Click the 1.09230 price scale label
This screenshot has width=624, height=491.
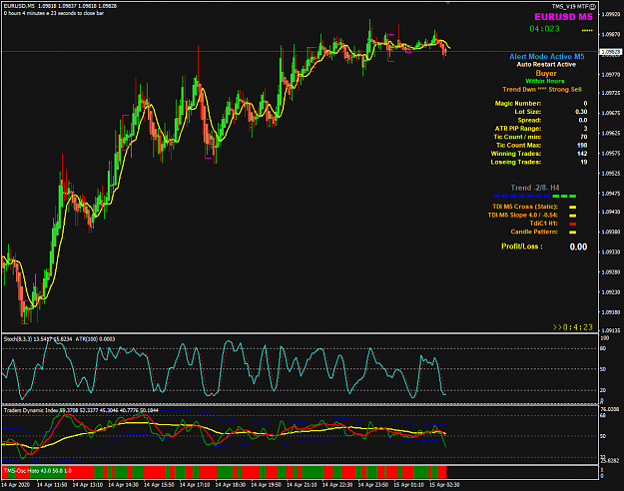[610, 292]
